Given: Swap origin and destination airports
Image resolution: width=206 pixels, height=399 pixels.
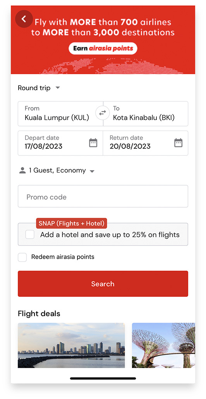Looking at the screenshot, I should click(103, 113).
